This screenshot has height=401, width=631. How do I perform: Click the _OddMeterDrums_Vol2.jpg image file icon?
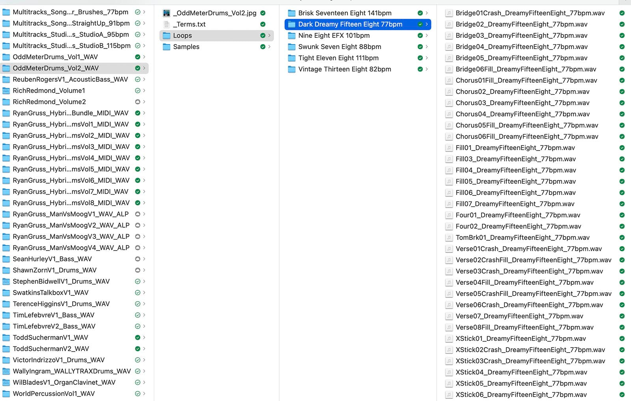(x=166, y=13)
